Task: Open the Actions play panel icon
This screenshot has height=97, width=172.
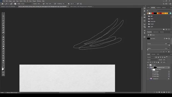Action: 145,11
